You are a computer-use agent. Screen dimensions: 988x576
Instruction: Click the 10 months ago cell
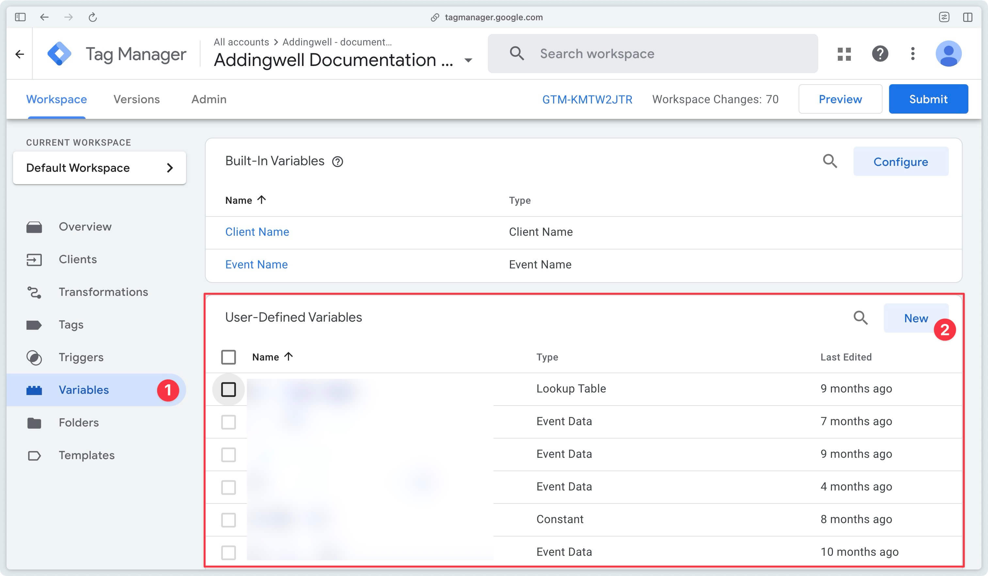point(859,552)
